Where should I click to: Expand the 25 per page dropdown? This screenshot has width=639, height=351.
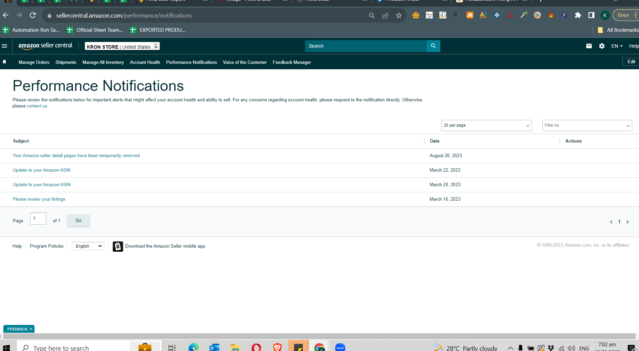(x=486, y=125)
